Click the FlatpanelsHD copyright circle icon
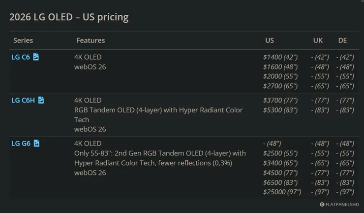 (322, 205)
